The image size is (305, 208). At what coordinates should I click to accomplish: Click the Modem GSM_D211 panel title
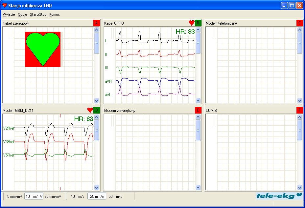[x=18, y=111]
